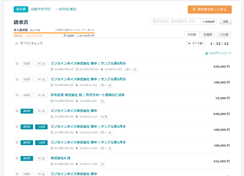The height and width of the screenshot is (176, 244).
Task: Expand details chevron for 20190701-001
Action: click(135, 69)
